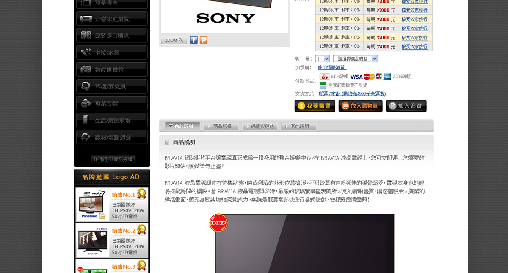Image resolution: width=508 pixels, height=273 pixels.
Task: Click the FamilyMart convenience store icon
Action: coord(323,85)
